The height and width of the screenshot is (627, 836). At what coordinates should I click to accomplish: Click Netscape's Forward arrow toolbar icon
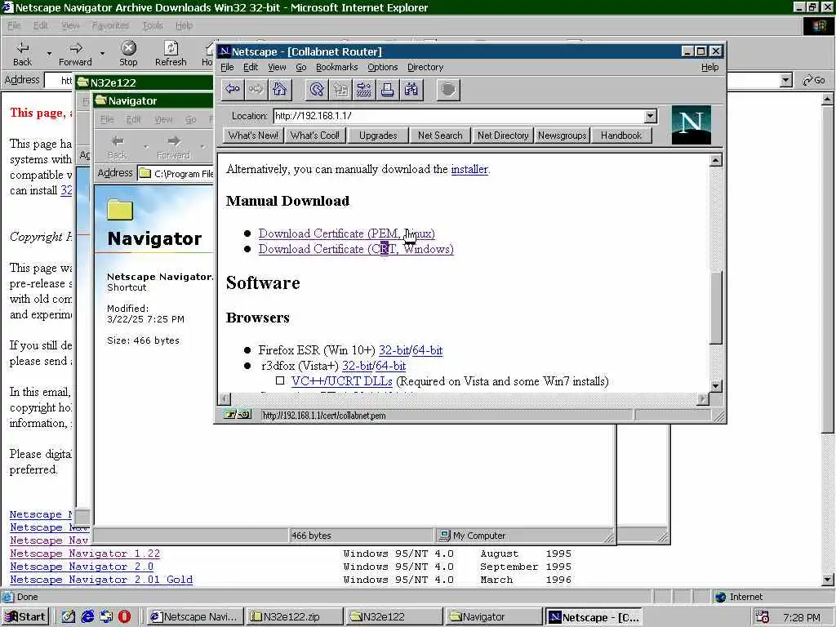[x=256, y=90]
